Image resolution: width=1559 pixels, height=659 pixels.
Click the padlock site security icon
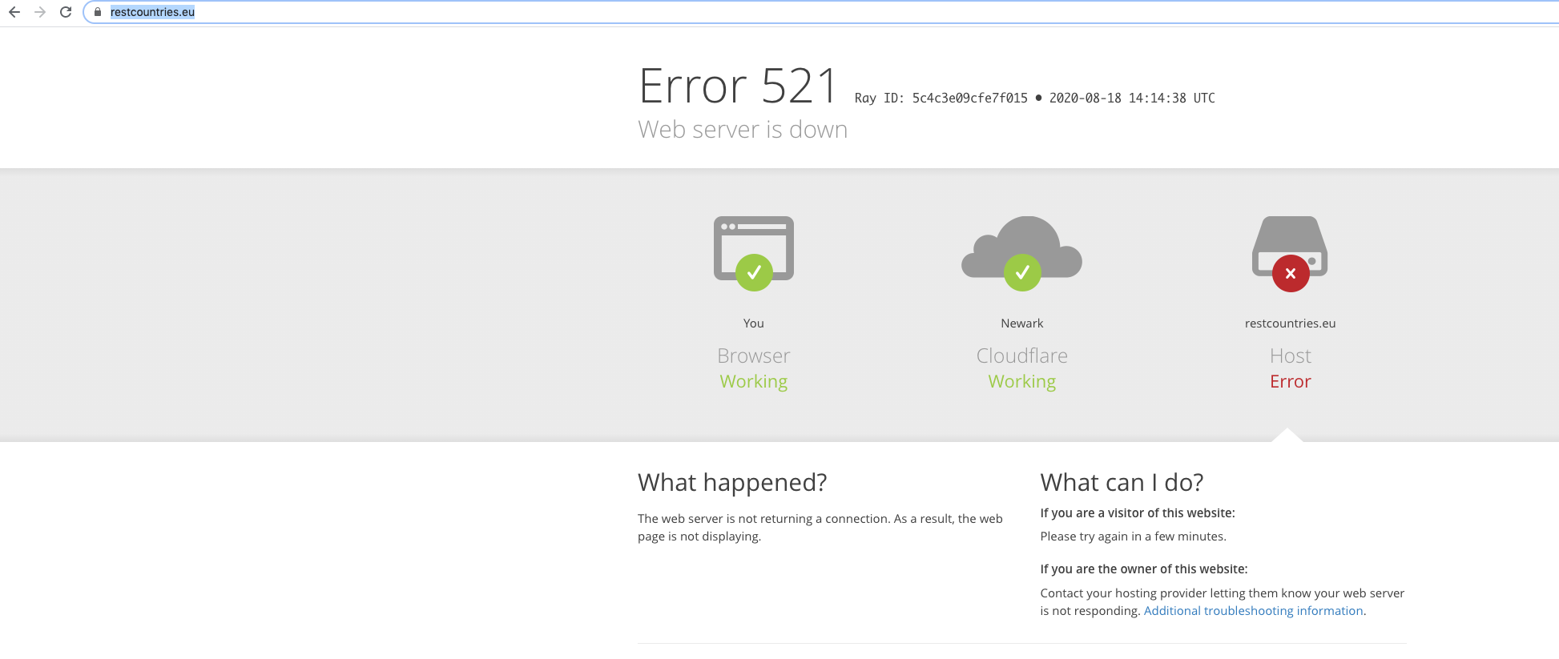[x=98, y=12]
